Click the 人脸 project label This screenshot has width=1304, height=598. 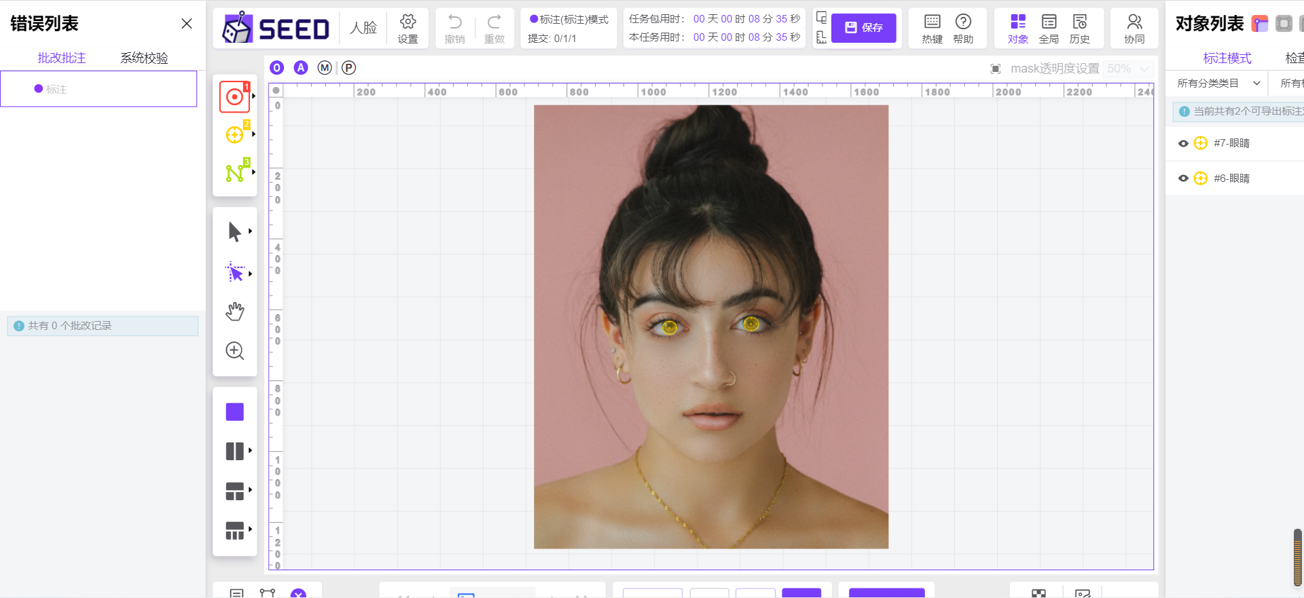[x=363, y=28]
